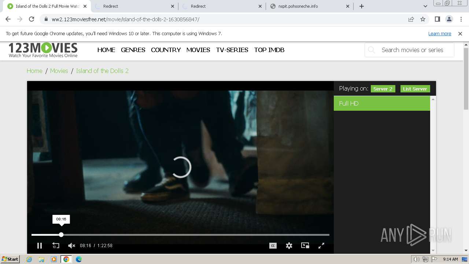Go to MOVIES section
Viewport: 469px width, 264px height.
pyautogui.click(x=198, y=50)
